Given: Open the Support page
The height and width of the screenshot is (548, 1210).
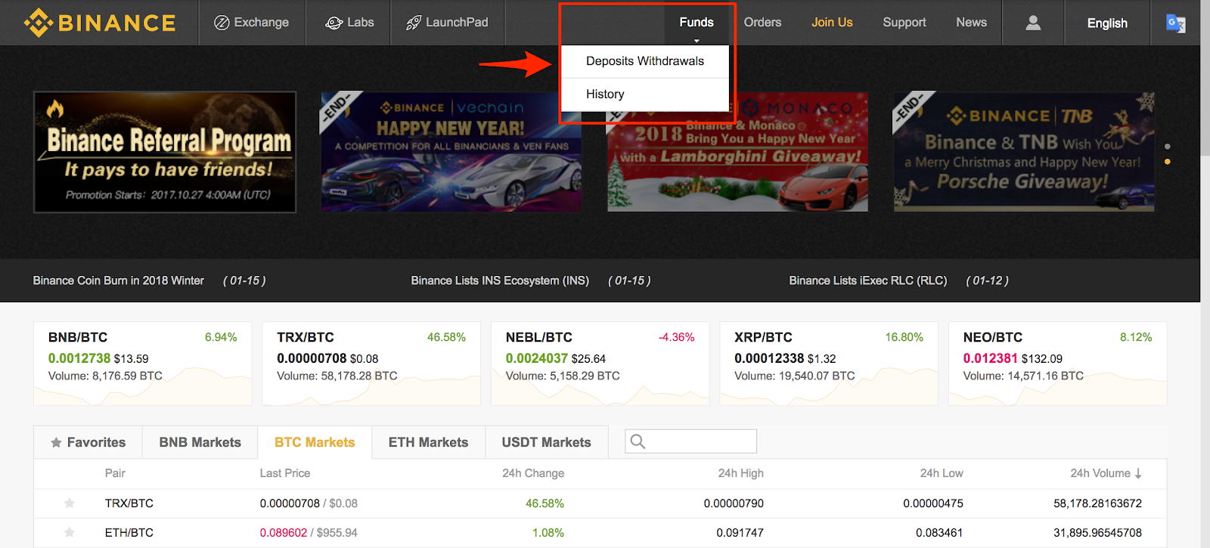Looking at the screenshot, I should coord(904,23).
